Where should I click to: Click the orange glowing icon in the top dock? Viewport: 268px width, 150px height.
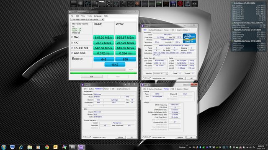(137, 4)
